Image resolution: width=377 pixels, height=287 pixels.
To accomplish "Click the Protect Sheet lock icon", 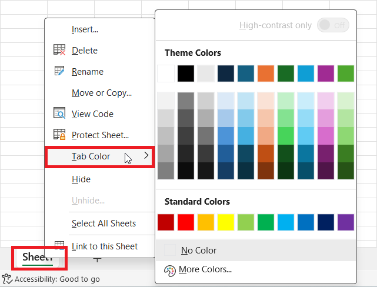I will tap(59, 135).
